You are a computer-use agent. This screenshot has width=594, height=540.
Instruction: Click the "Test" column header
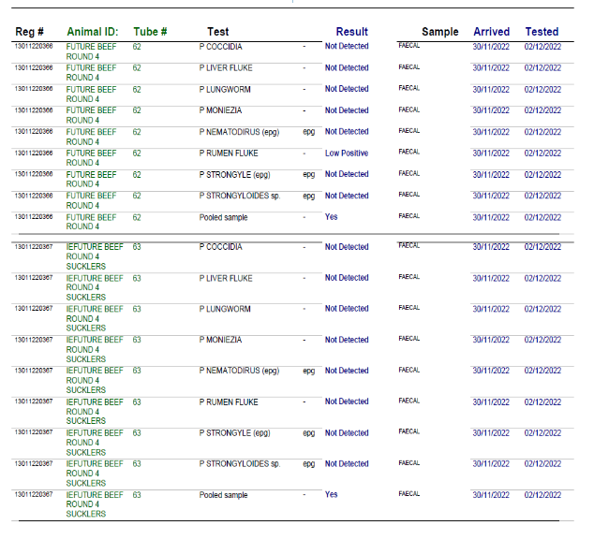(x=217, y=32)
